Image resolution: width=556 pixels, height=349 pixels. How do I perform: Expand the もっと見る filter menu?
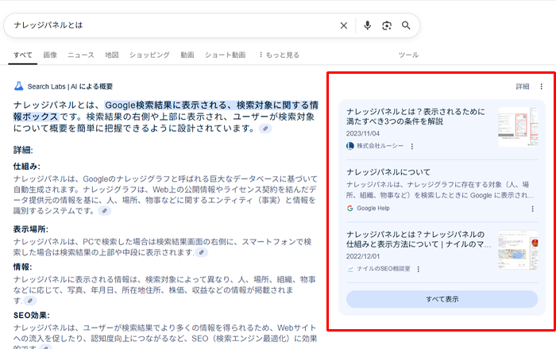[x=279, y=55]
